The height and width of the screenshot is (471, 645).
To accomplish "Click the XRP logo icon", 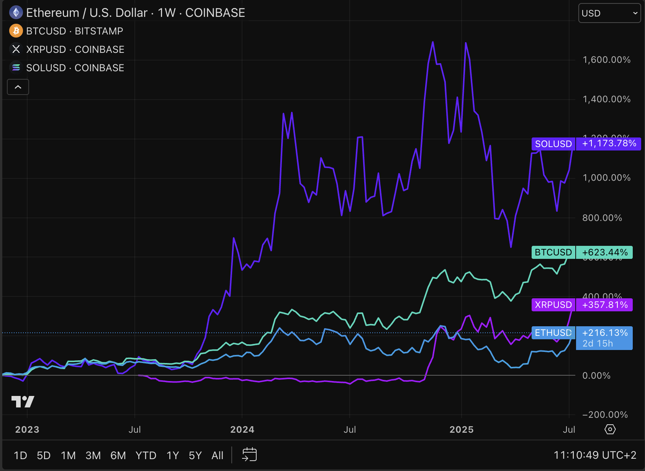I will (x=16, y=49).
